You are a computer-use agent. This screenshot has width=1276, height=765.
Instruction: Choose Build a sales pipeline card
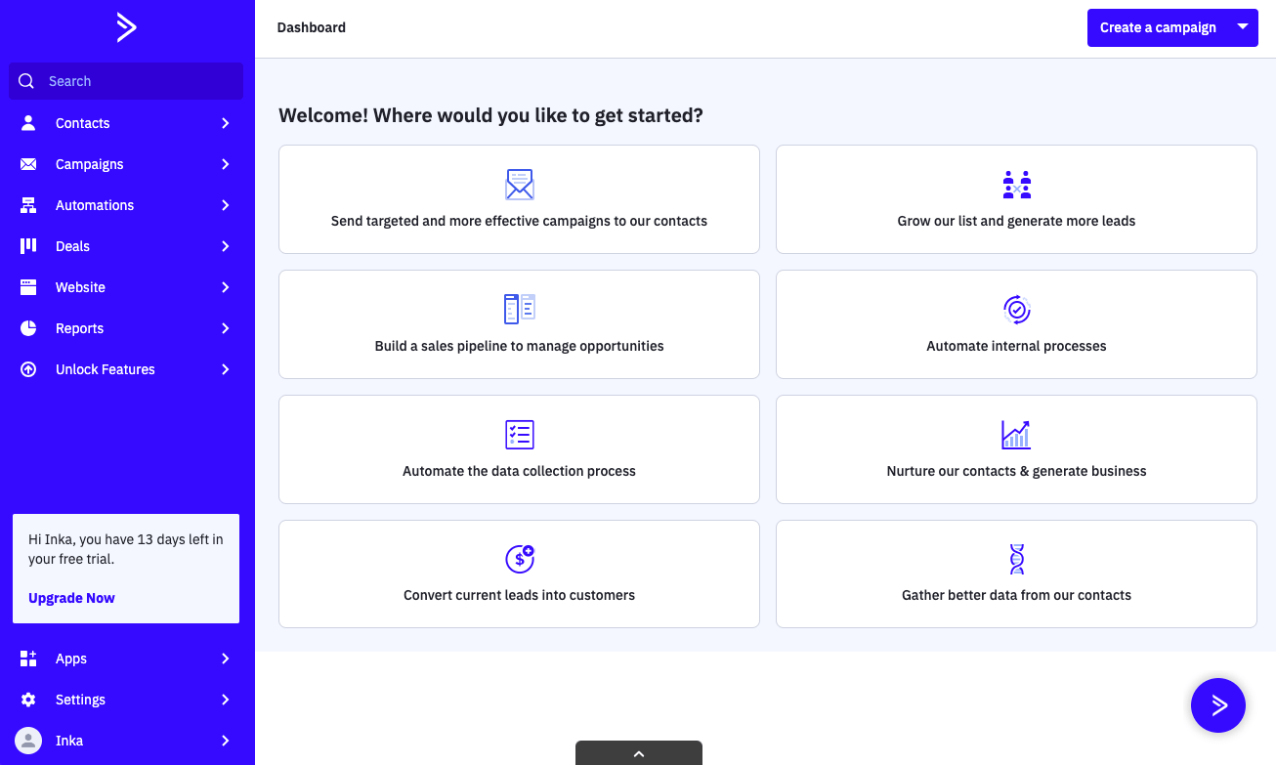[519, 324]
